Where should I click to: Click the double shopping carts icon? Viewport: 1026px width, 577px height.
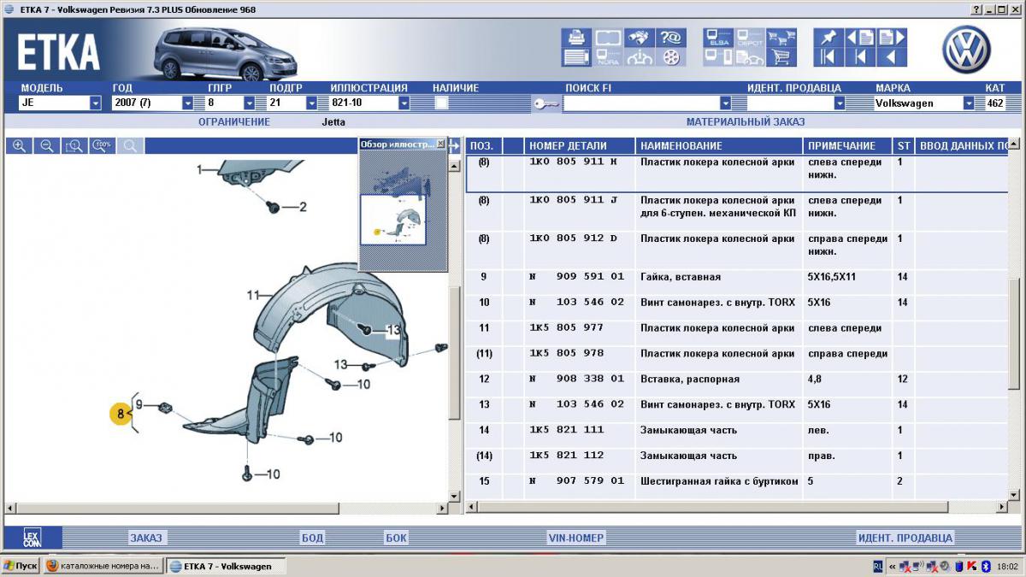pyautogui.click(x=781, y=38)
